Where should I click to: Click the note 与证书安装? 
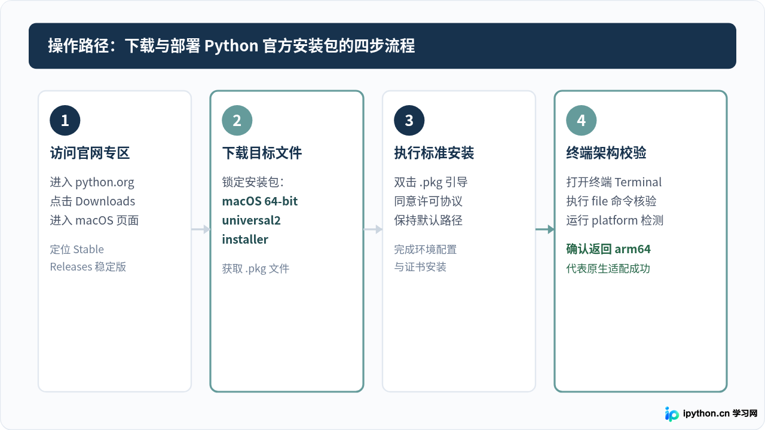tap(420, 267)
